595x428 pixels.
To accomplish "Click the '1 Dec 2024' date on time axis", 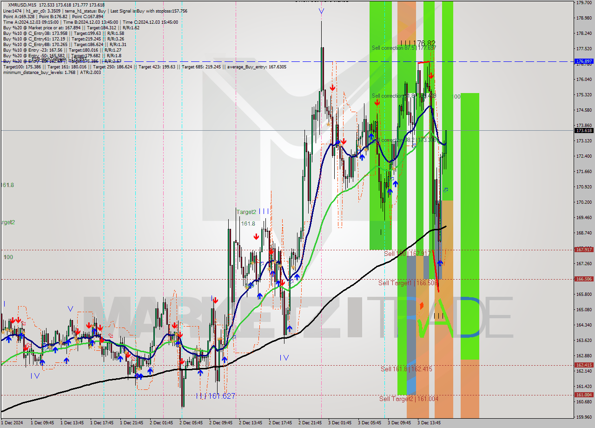I will coord(12,423).
